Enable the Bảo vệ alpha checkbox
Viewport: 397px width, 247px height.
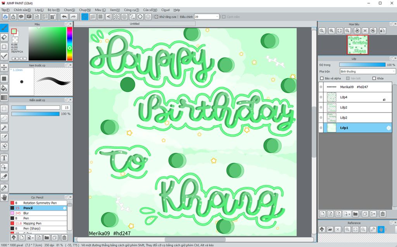pos(322,78)
